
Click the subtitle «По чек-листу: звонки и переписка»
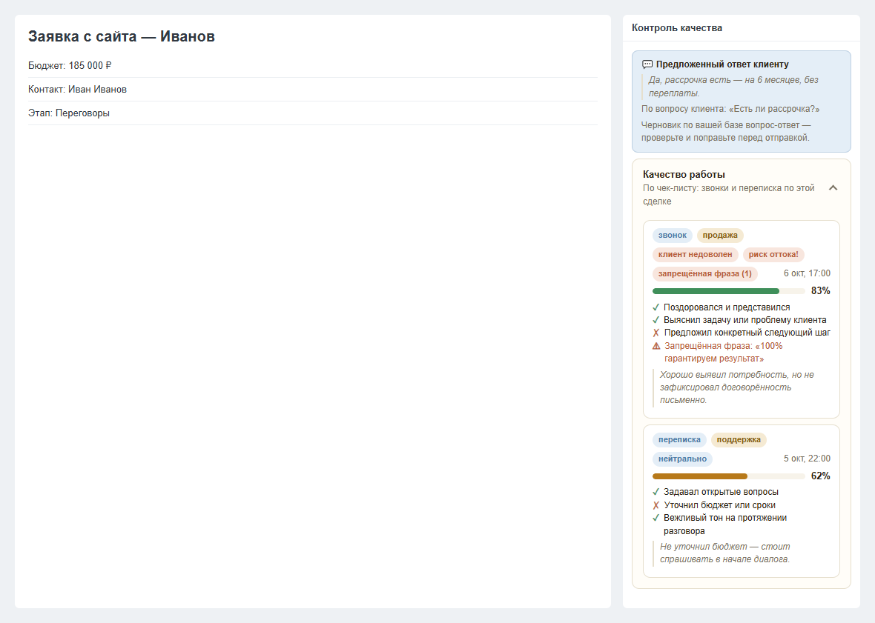[x=729, y=195]
